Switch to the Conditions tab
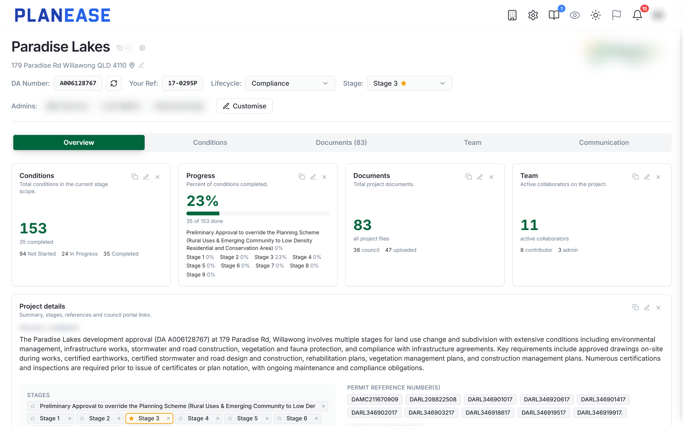683x426 pixels. (210, 142)
